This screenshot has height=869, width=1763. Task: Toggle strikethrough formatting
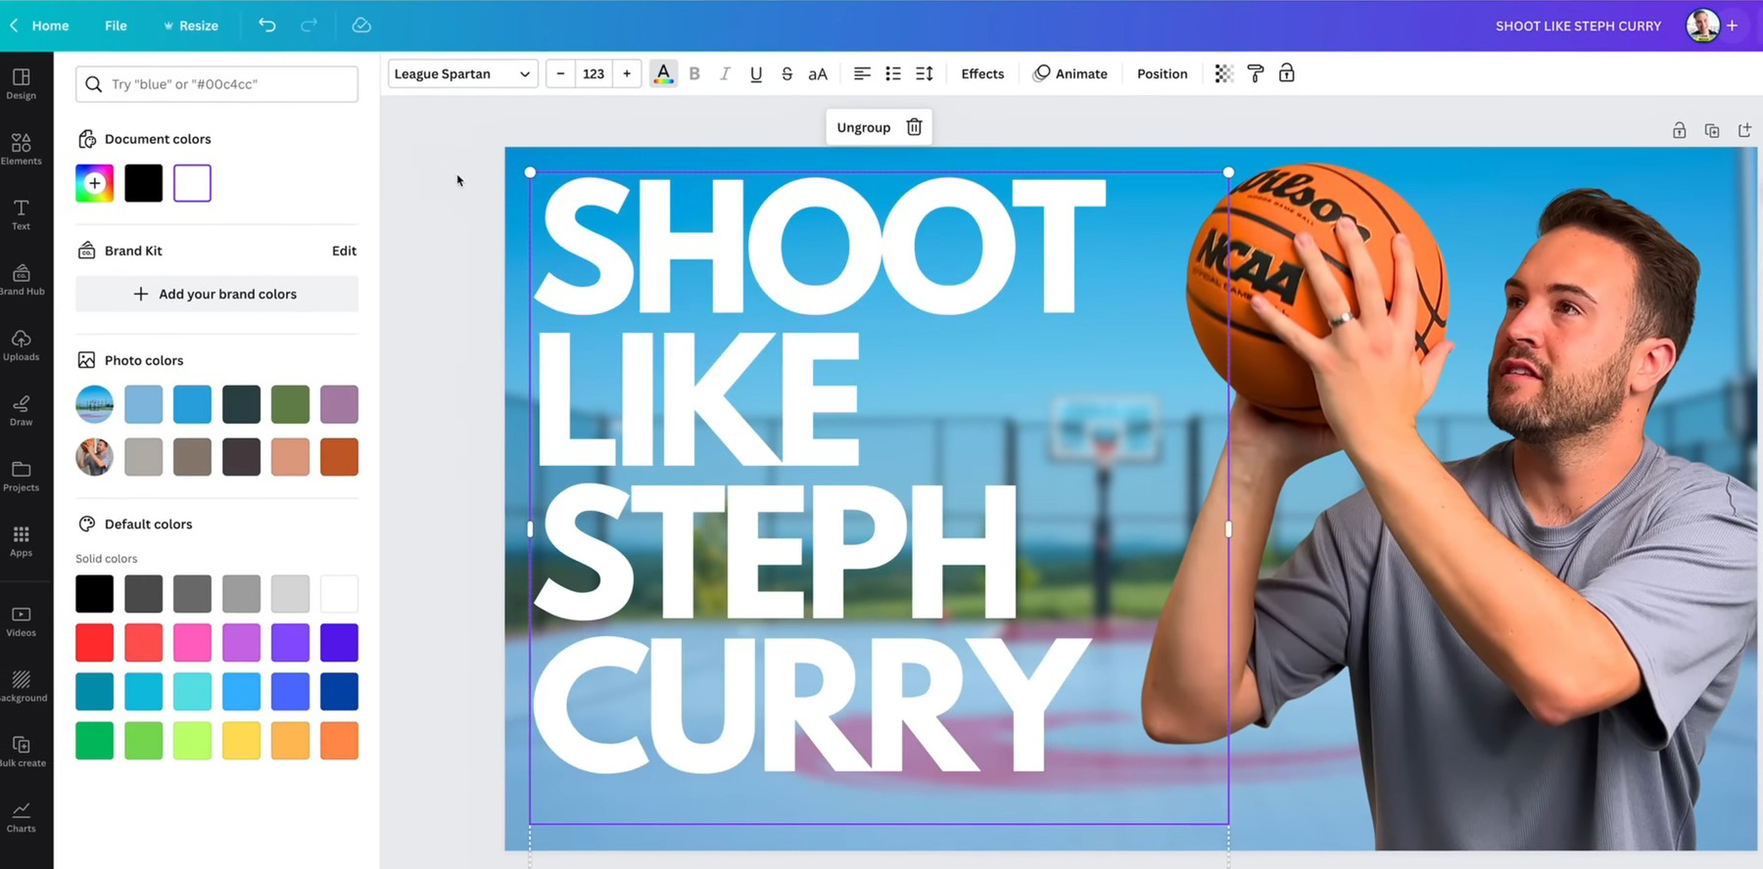(786, 73)
